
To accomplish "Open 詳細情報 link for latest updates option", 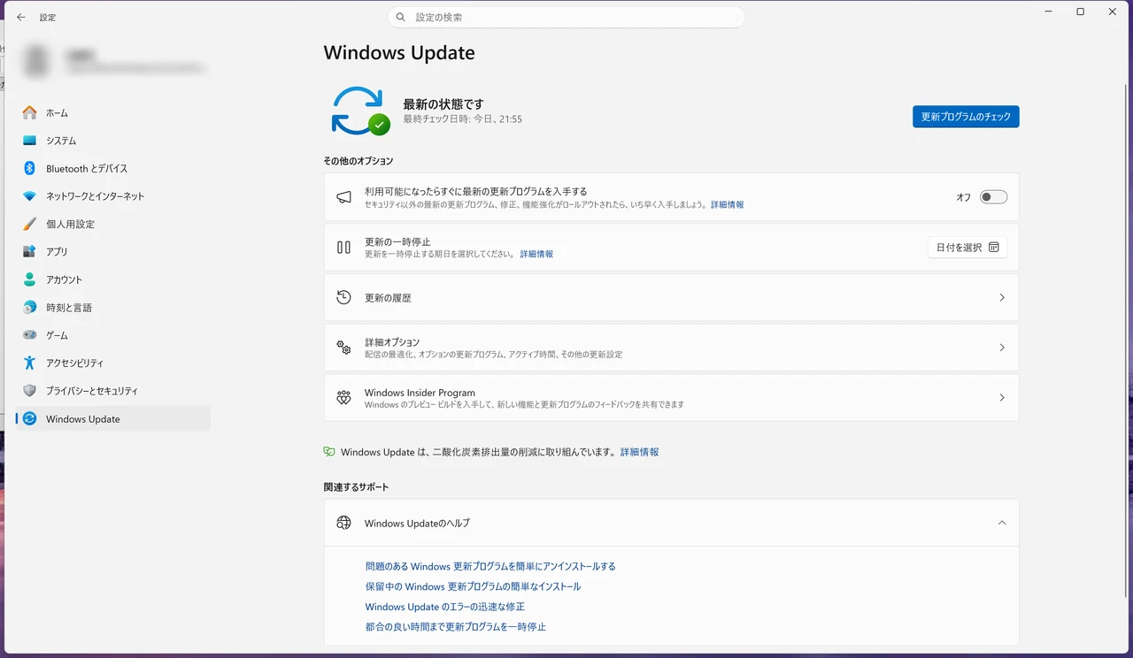I will tap(727, 204).
